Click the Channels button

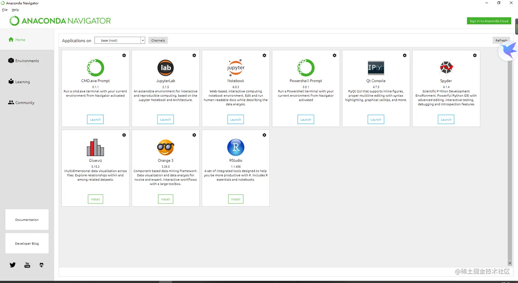tap(158, 40)
